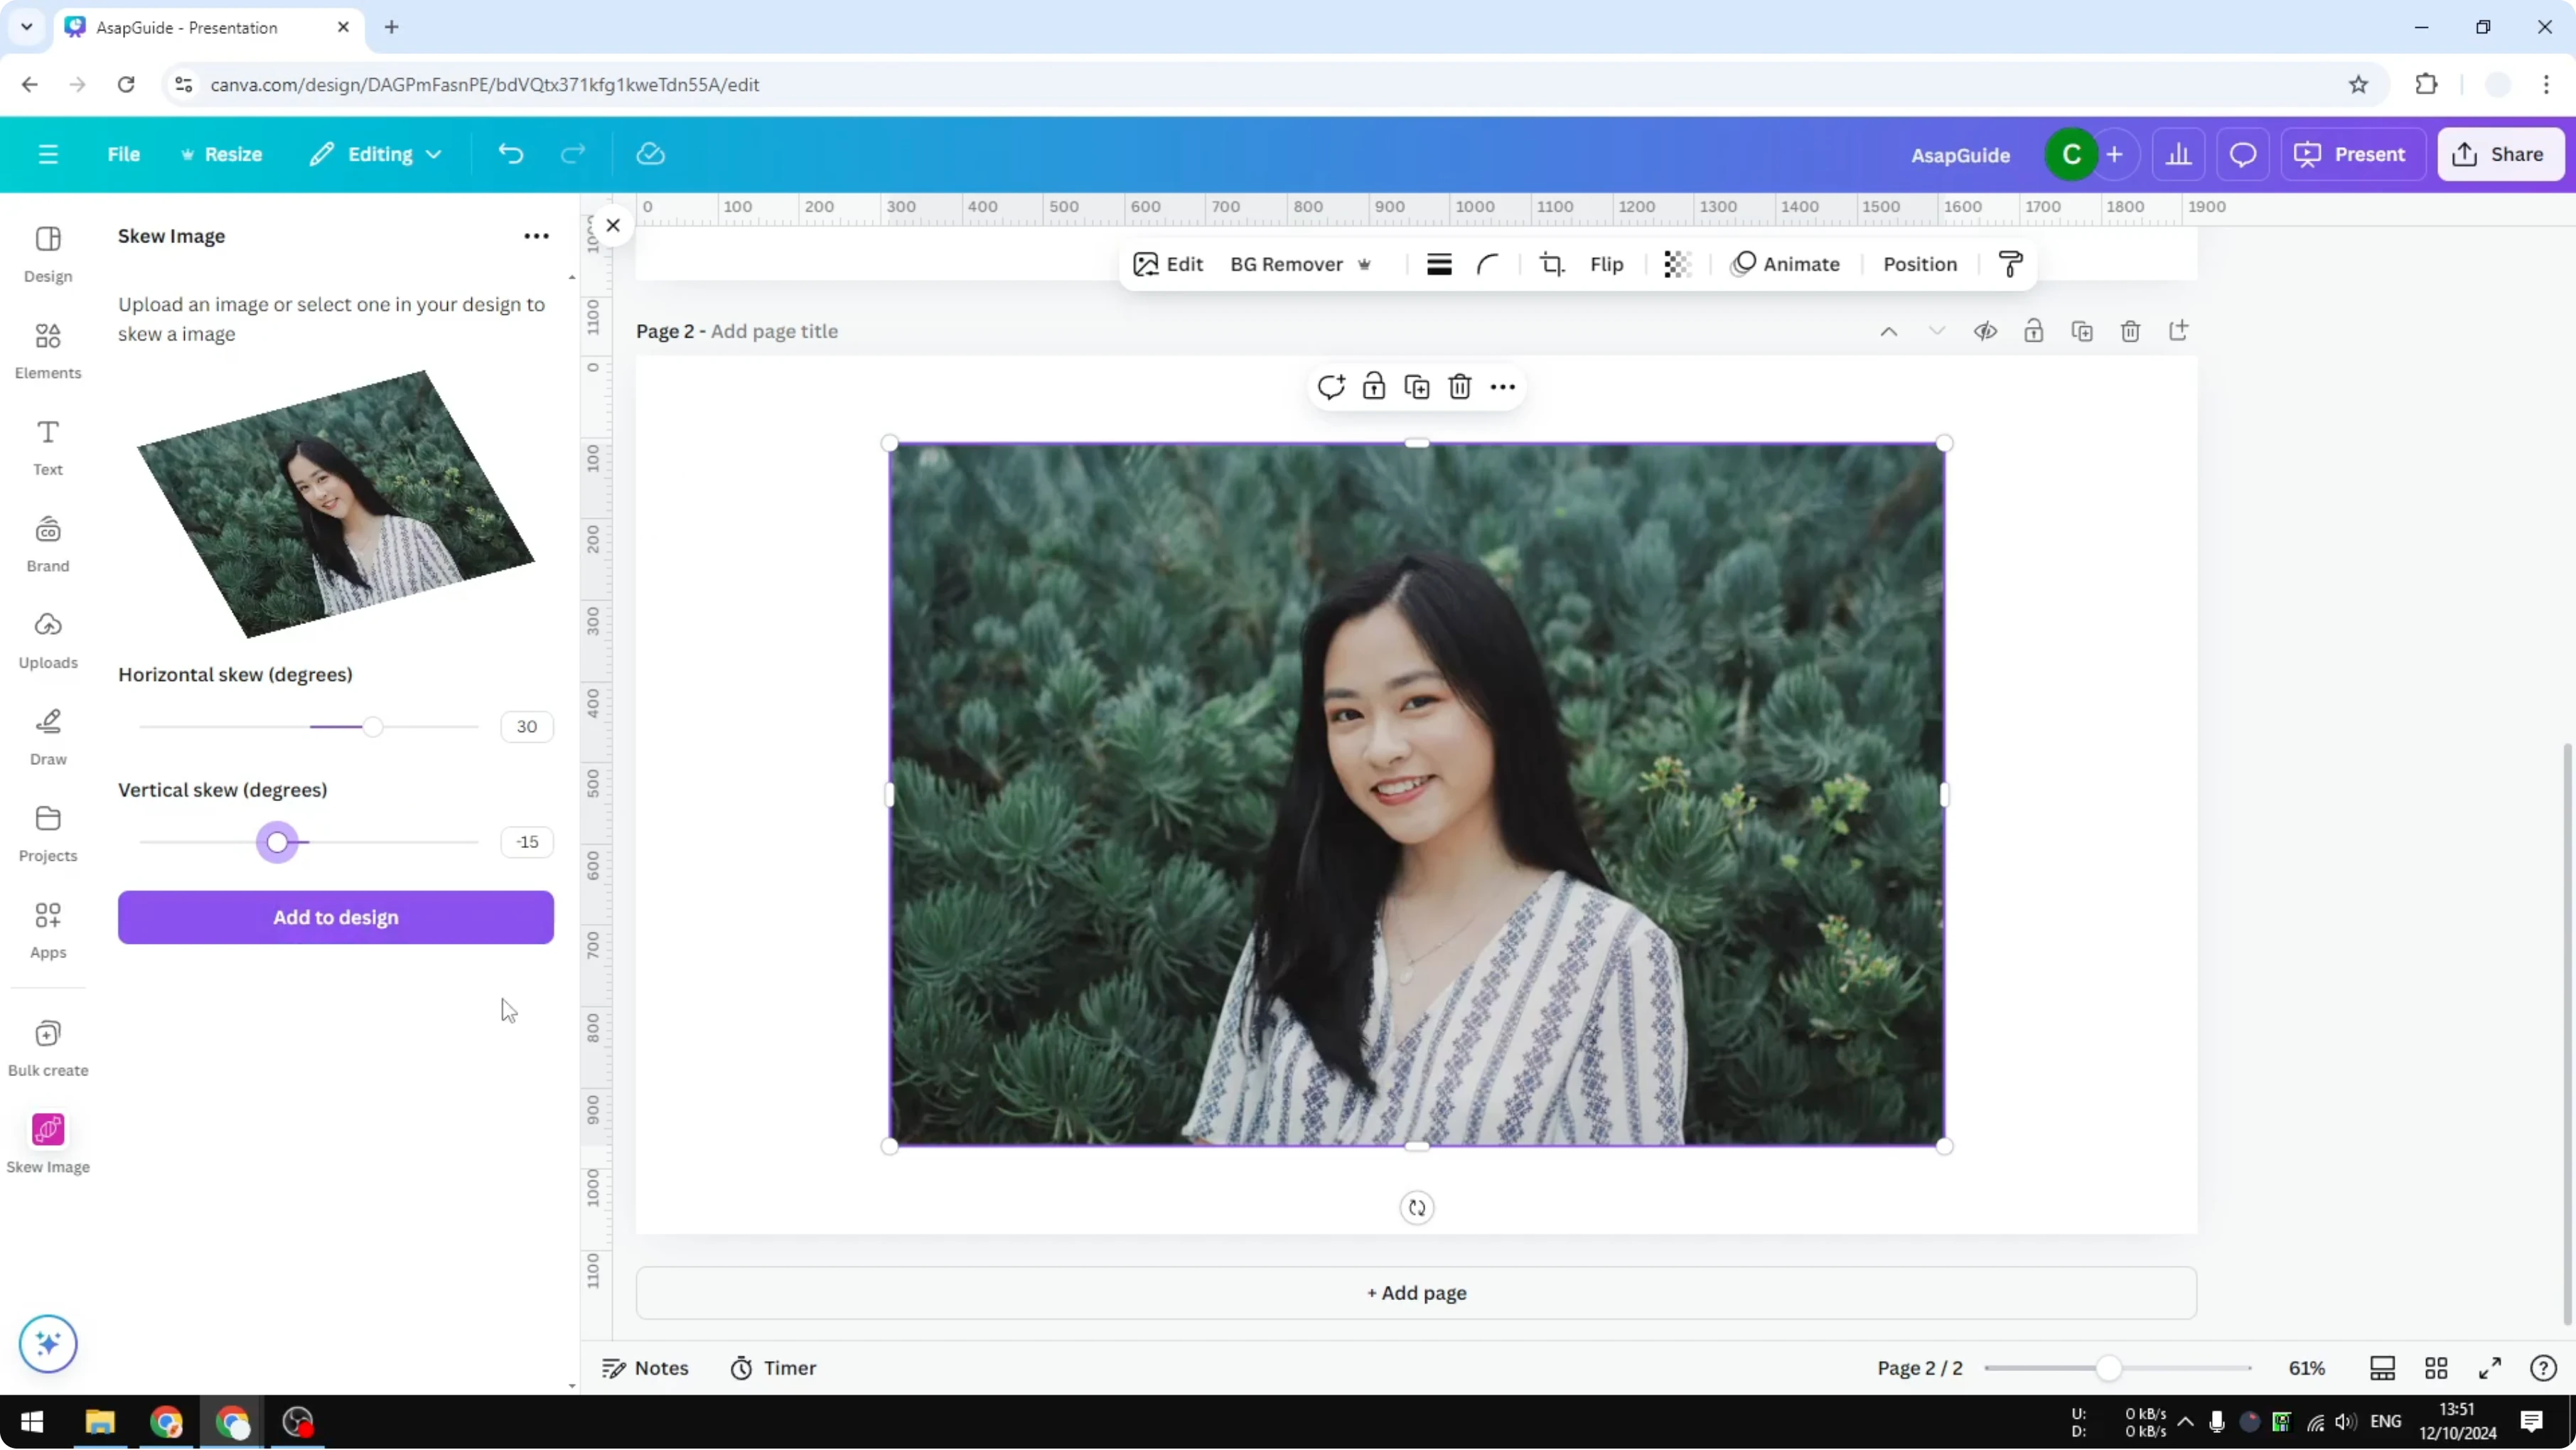Select the Copy style paint roller icon

point(2011,264)
